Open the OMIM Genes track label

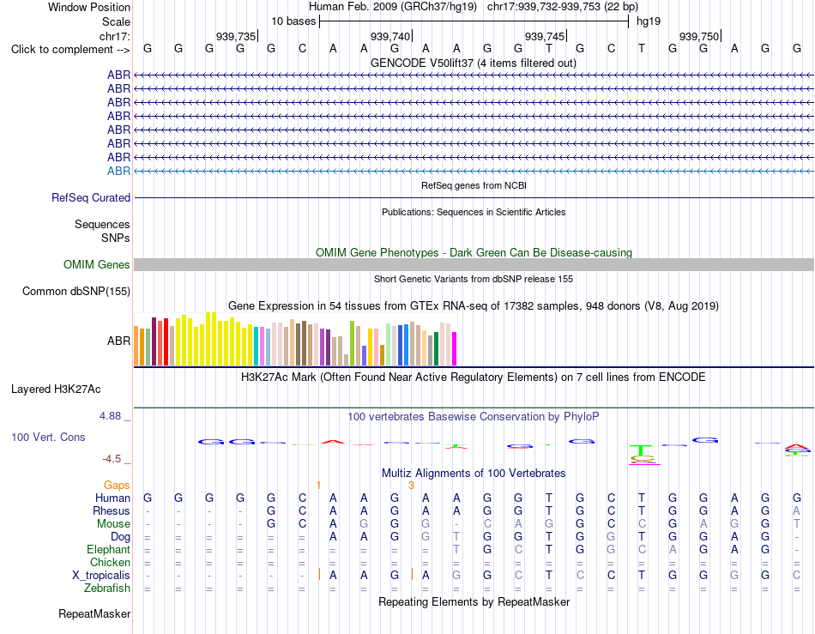click(97, 264)
